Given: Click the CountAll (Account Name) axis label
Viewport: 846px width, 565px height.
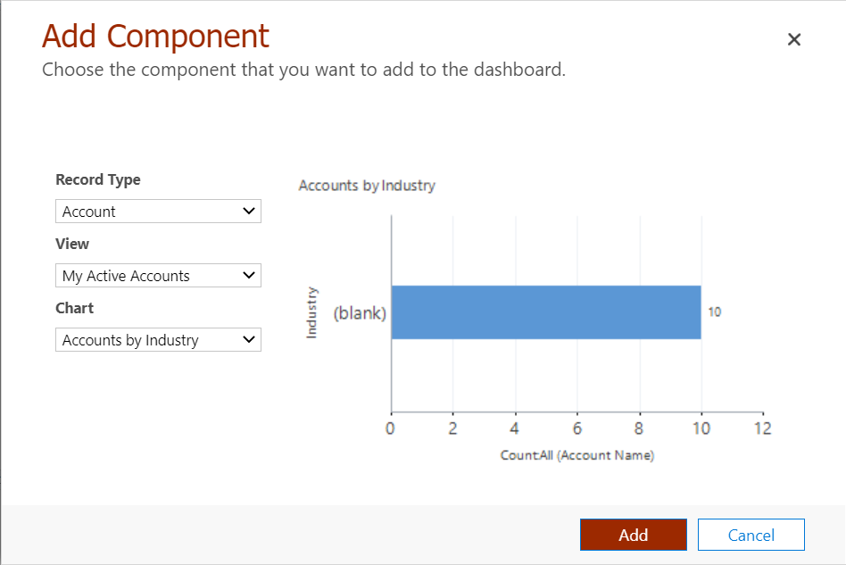Looking at the screenshot, I should click(577, 455).
